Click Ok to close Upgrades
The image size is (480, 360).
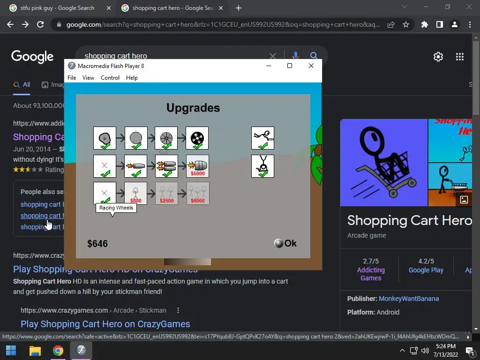click(x=285, y=243)
